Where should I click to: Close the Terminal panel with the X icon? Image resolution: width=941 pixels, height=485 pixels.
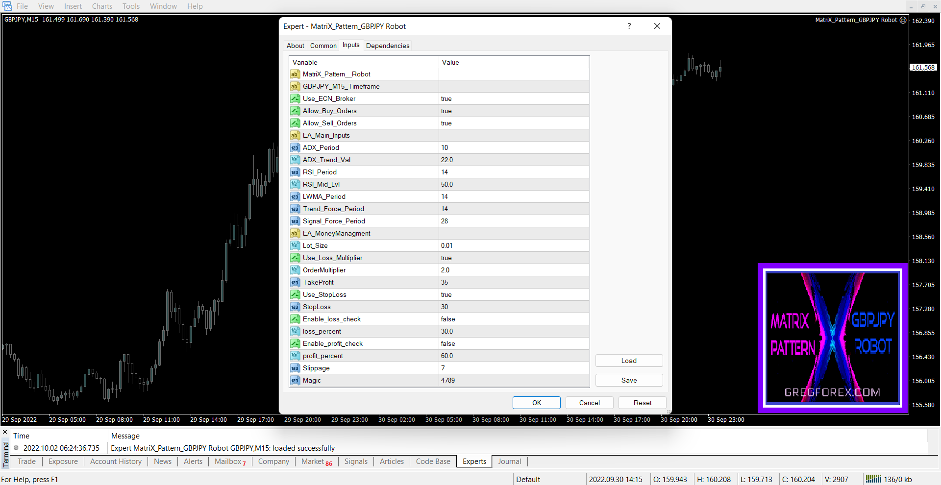pos(5,432)
